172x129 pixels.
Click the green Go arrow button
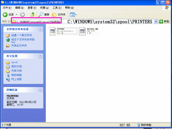[x=161, y=21]
